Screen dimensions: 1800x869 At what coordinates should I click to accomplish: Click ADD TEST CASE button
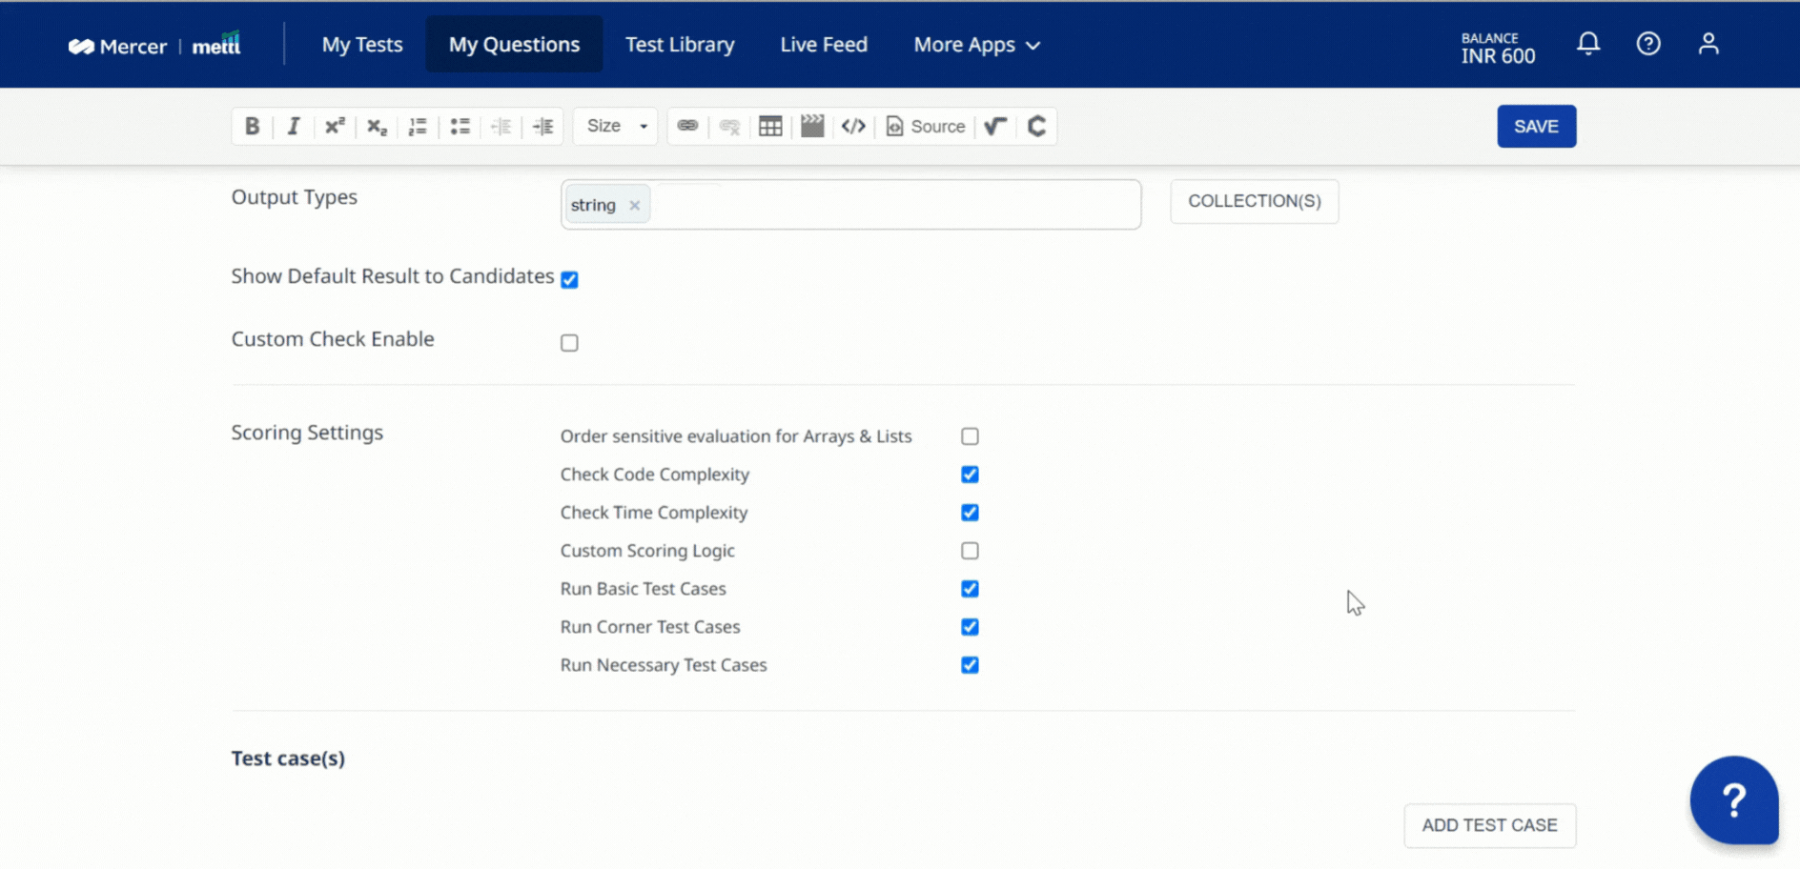[x=1489, y=825]
